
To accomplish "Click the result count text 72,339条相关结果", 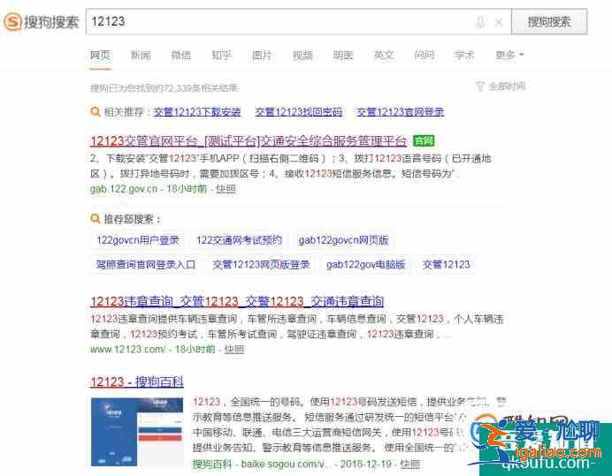I will tap(200, 87).
